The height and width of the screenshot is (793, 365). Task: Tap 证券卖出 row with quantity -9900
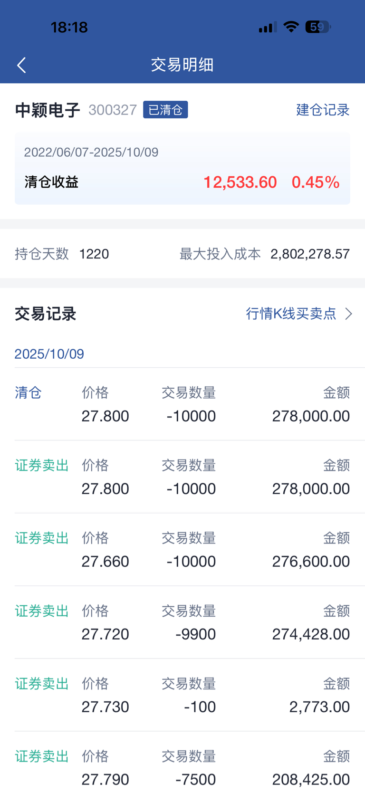point(42,611)
